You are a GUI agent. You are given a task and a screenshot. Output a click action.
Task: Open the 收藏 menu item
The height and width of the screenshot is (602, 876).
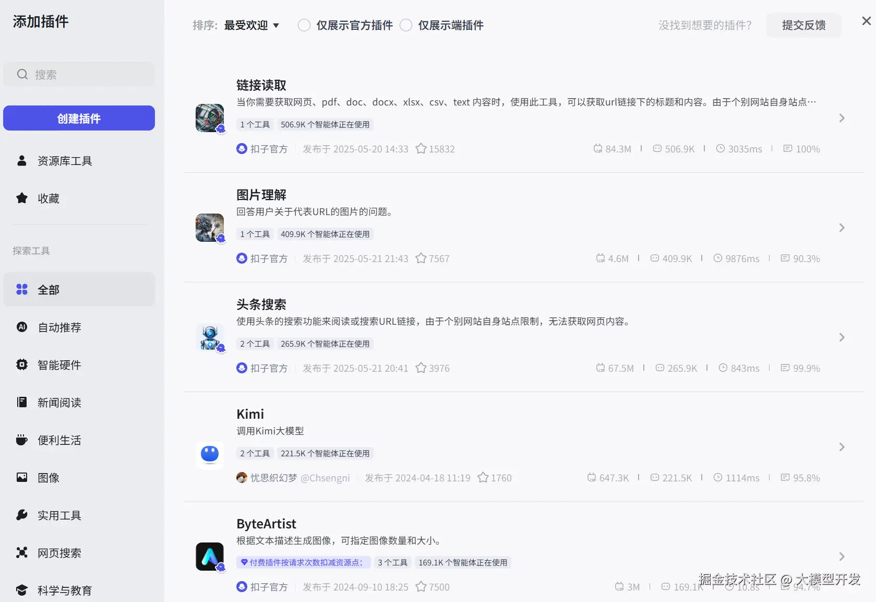click(79, 198)
